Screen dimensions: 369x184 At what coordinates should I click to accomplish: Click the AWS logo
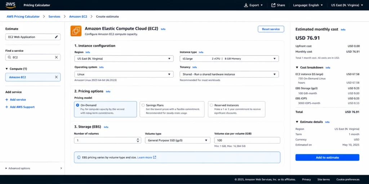tap(10, 5)
